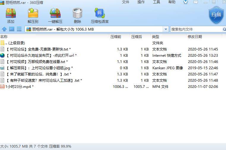Open the skin (shirt) icon in title bar

(186, 2)
